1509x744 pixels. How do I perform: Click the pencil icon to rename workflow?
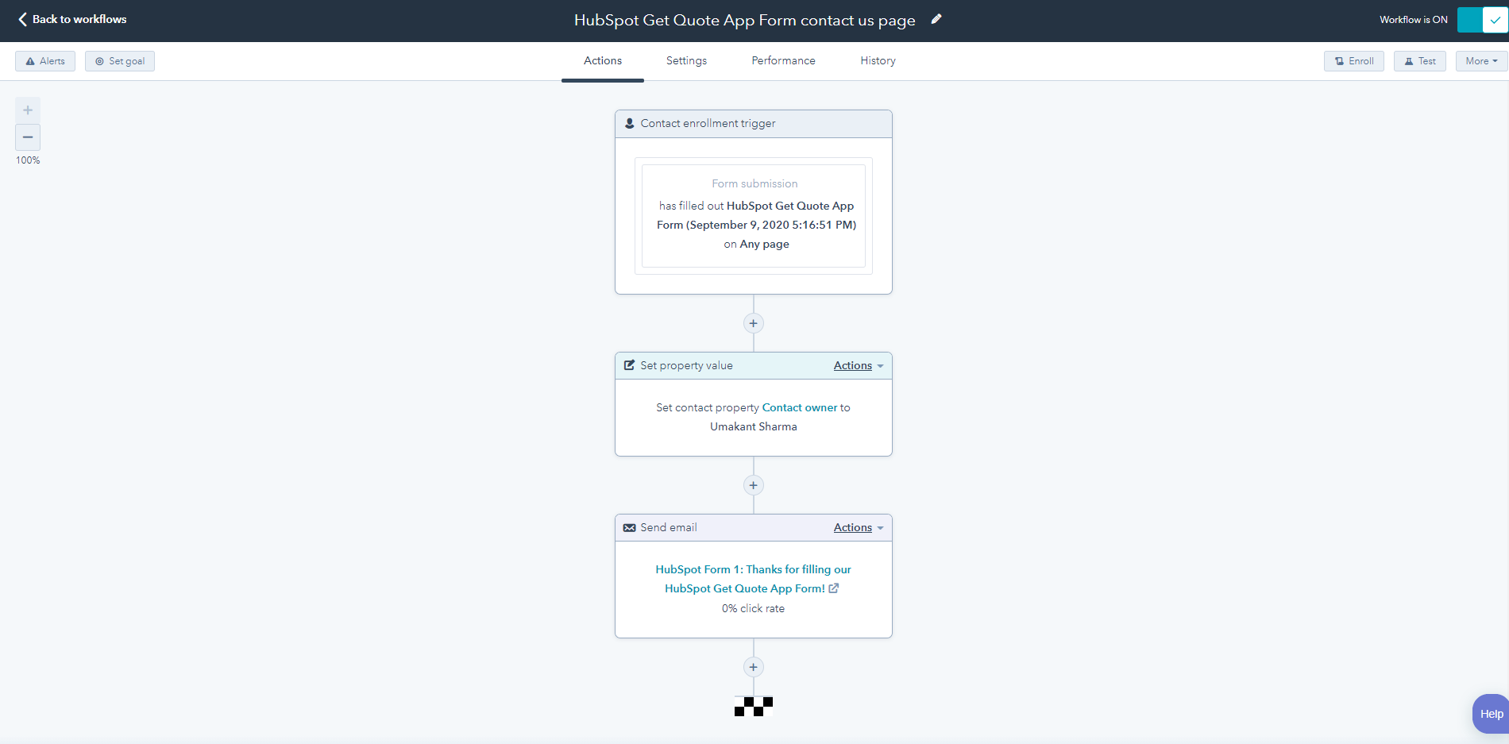[936, 19]
